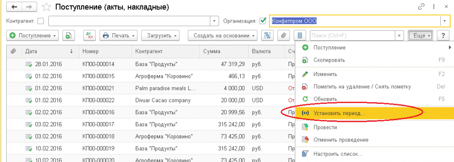Click the Организация field with Конфетпром ООО
454x162 pixels.
[355, 21]
